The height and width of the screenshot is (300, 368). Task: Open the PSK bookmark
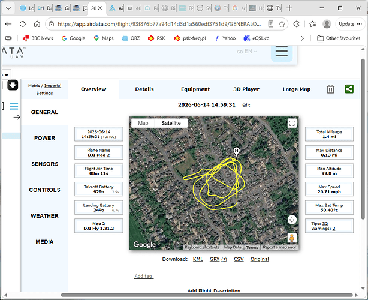coord(156,38)
